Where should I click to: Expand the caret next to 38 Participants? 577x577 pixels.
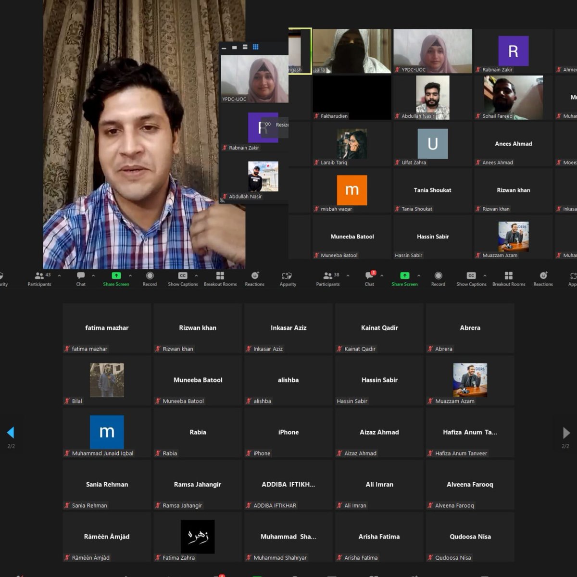click(x=348, y=276)
